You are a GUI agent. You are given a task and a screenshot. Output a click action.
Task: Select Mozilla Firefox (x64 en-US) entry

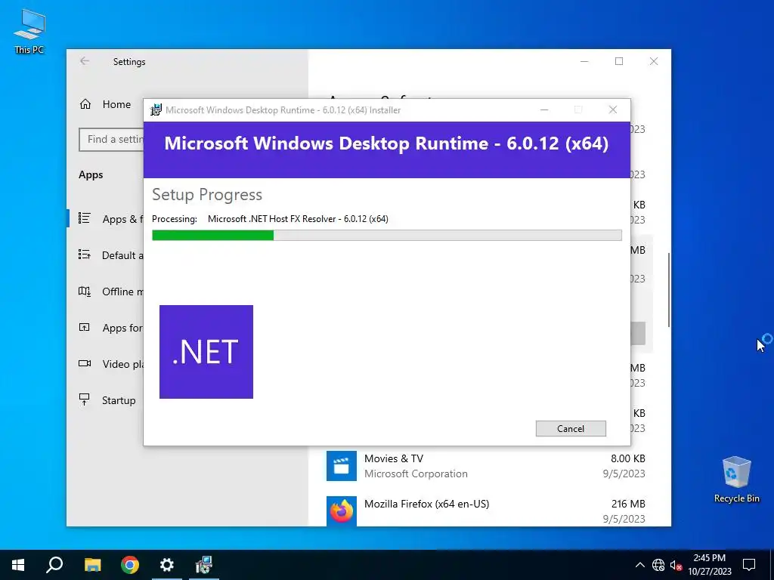pos(486,510)
